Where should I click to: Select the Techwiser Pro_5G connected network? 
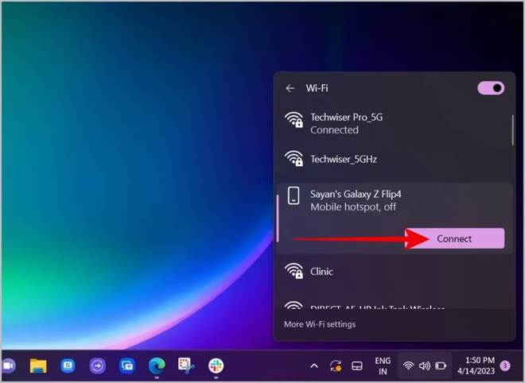(395, 123)
